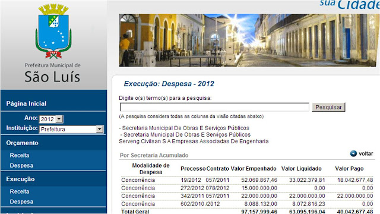
Task: Click first Secretaria Municipal De Obras link
Action: click(x=185, y=128)
